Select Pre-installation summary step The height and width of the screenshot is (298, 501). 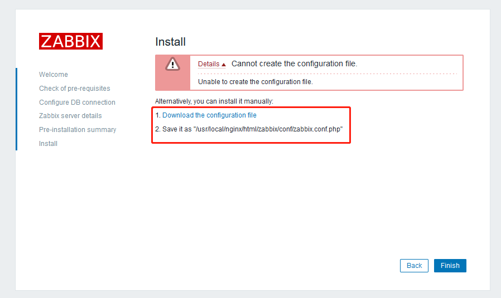click(78, 130)
